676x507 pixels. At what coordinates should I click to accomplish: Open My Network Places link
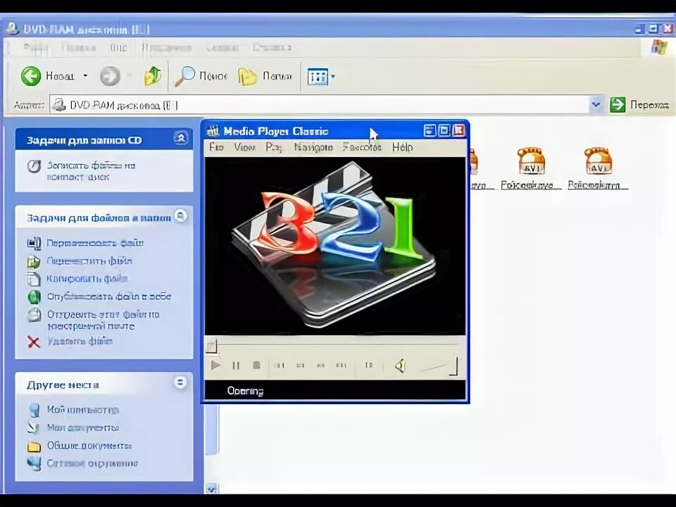pos(92,463)
